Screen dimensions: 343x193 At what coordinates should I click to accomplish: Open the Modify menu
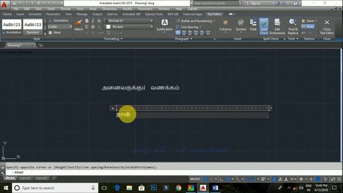tap(128, 9)
